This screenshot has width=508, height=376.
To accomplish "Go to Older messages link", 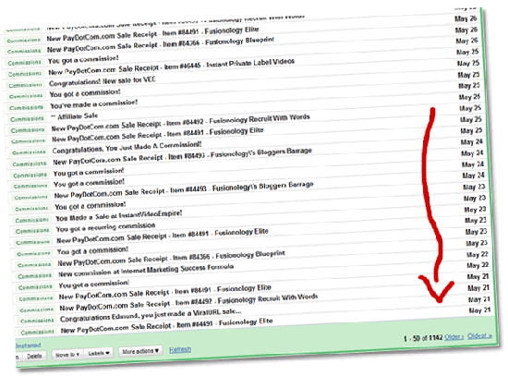I will click(x=454, y=337).
